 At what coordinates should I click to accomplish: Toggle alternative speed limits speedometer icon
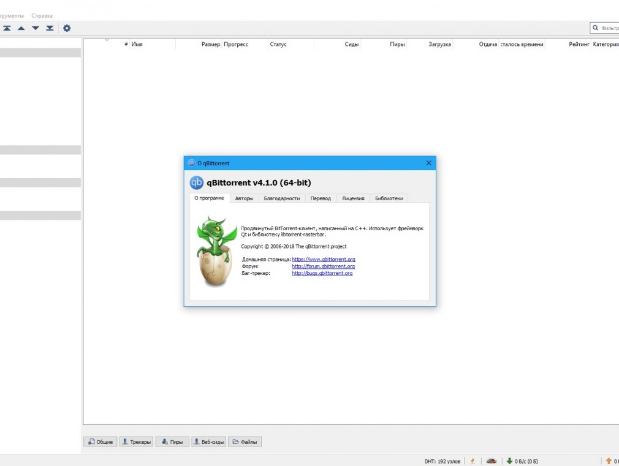point(491,461)
